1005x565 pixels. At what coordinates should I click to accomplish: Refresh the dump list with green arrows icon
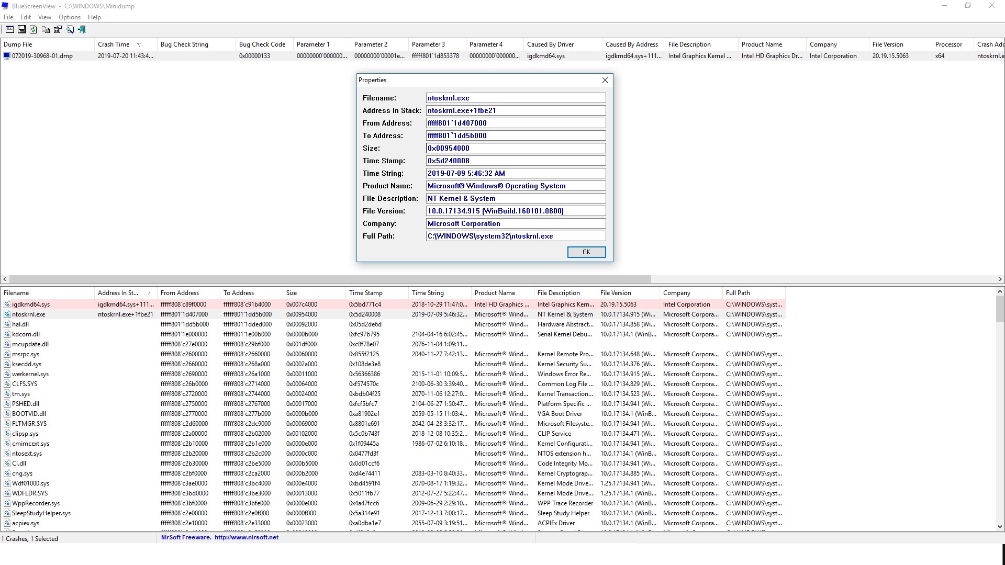coord(33,29)
